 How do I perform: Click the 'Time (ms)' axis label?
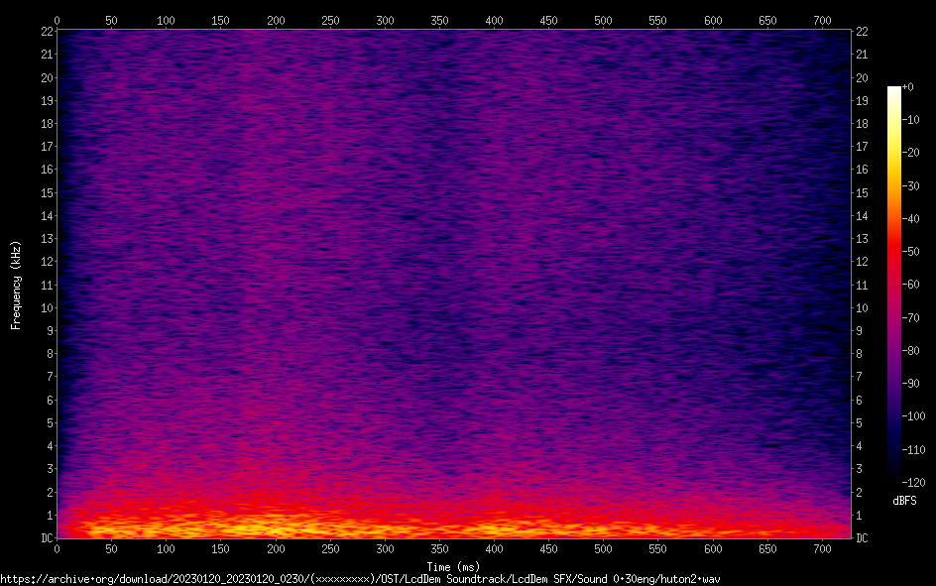[453, 566]
